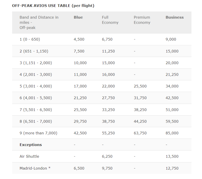Click the 13,500 Business value for Air Shuttle
Viewport: 202px width, 179px height.
[172, 156]
